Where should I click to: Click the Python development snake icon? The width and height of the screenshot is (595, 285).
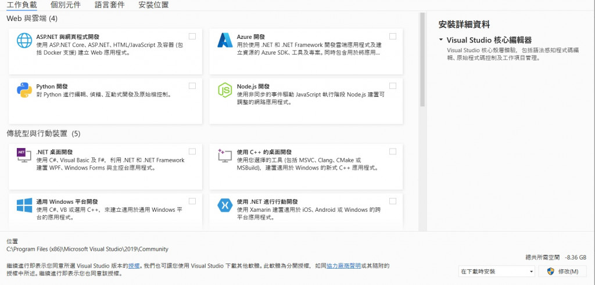[24, 90]
